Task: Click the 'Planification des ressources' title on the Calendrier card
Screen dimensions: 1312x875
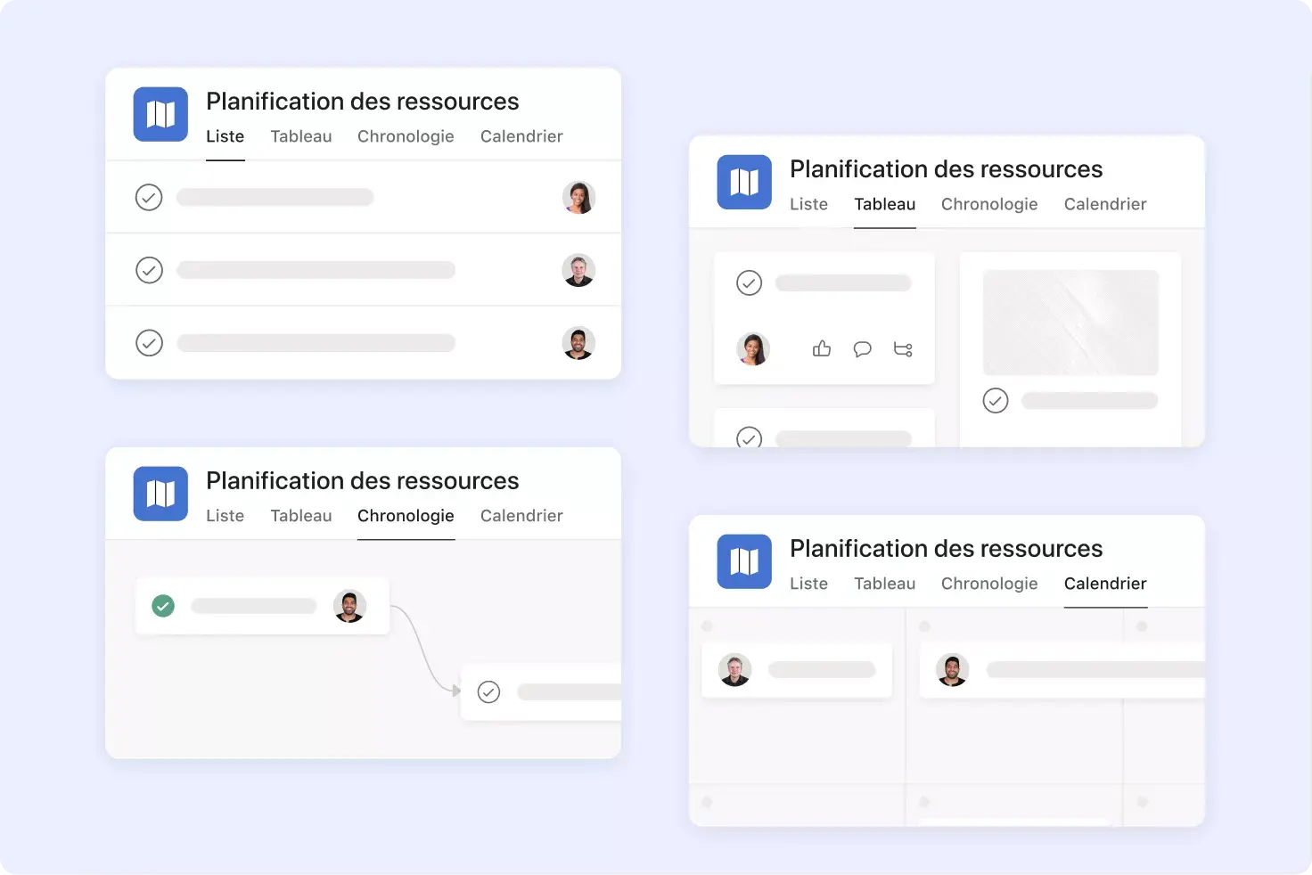Action: [946, 548]
